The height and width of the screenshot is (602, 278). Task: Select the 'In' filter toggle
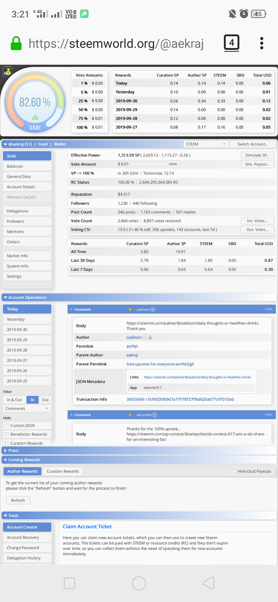tap(32, 400)
